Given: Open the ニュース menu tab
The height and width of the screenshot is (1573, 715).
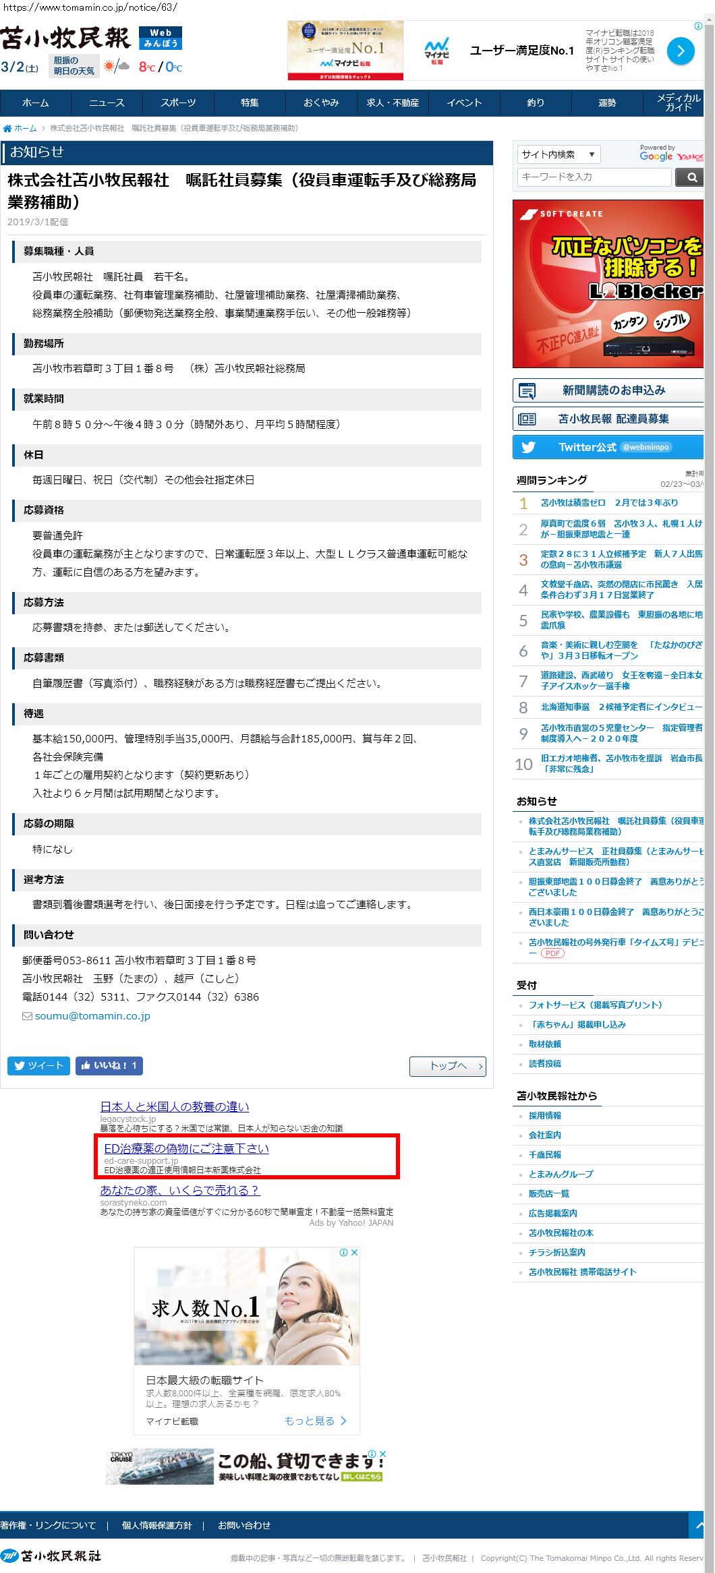Looking at the screenshot, I should coord(107,102).
